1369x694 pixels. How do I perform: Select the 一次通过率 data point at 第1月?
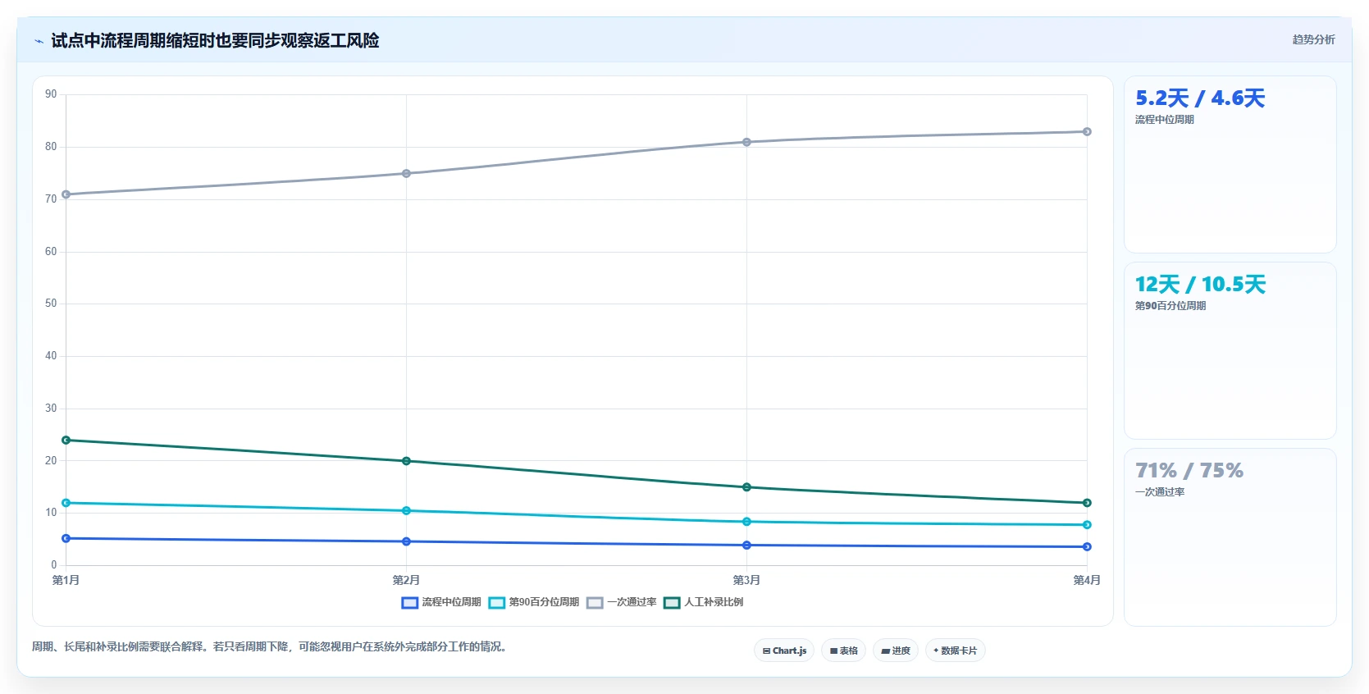[x=66, y=194]
